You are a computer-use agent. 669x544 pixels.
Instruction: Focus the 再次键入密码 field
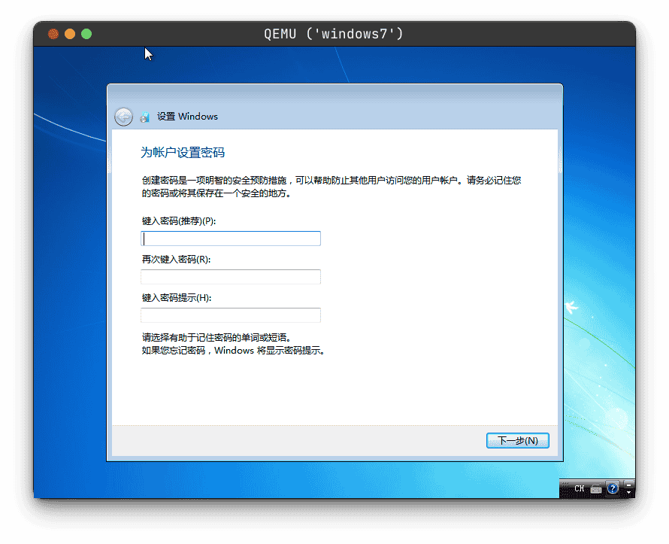[x=231, y=277]
